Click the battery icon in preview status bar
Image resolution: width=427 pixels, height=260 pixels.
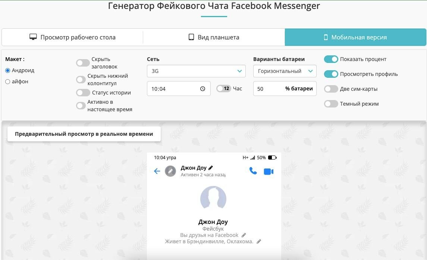272,158
